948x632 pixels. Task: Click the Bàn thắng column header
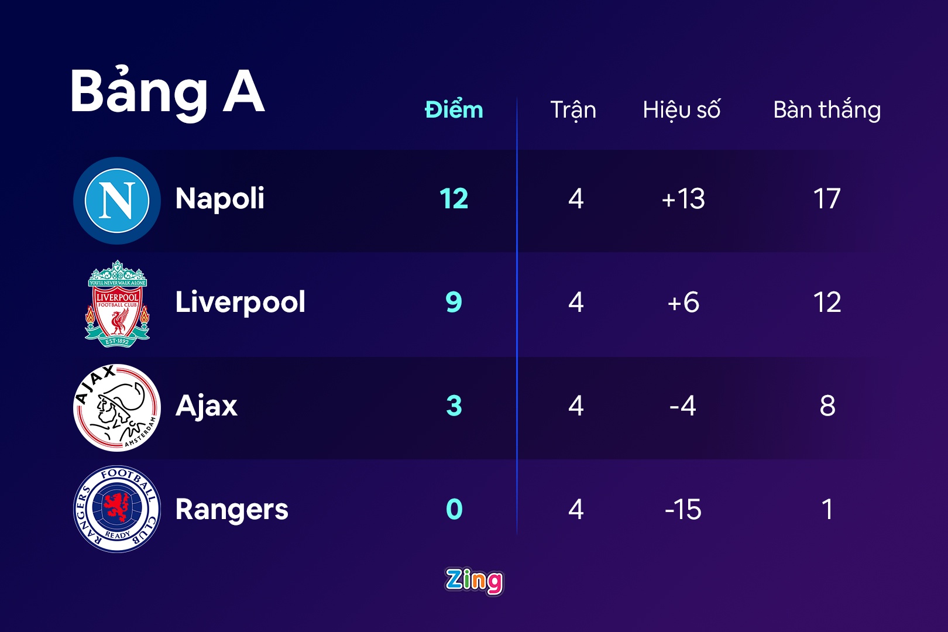[x=827, y=110]
